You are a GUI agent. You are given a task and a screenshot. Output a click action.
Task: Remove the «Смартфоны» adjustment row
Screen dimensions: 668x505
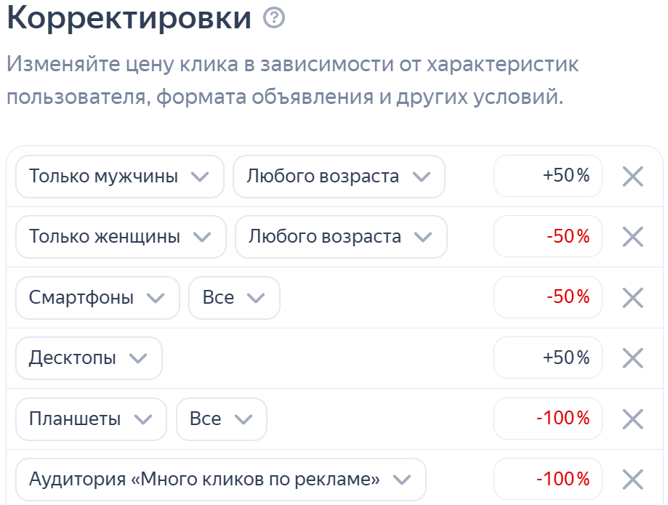click(632, 297)
